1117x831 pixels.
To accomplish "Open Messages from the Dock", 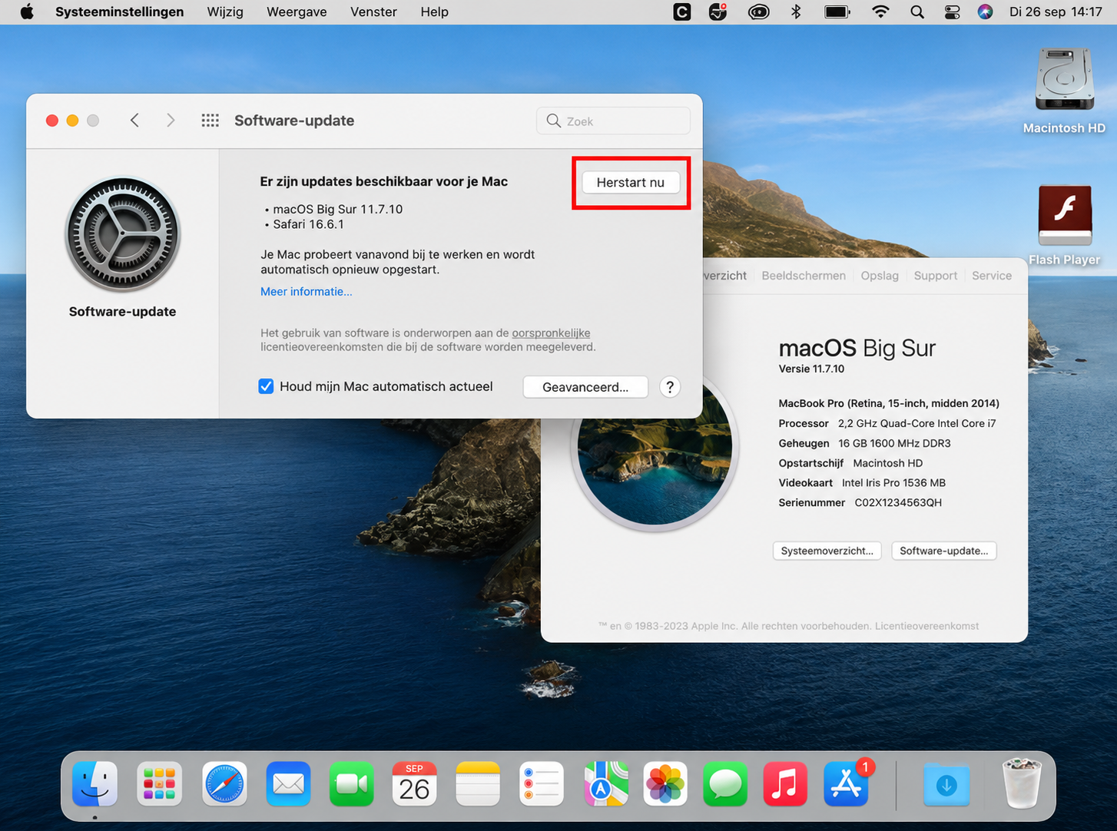I will click(x=725, y=784).
